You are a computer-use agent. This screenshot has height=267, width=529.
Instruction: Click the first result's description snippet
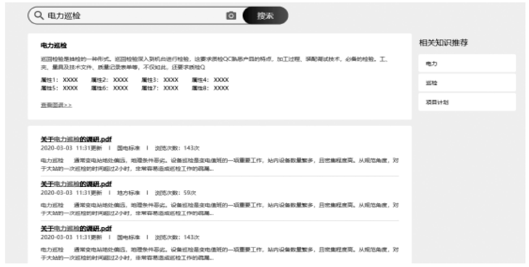coord(219,165)
